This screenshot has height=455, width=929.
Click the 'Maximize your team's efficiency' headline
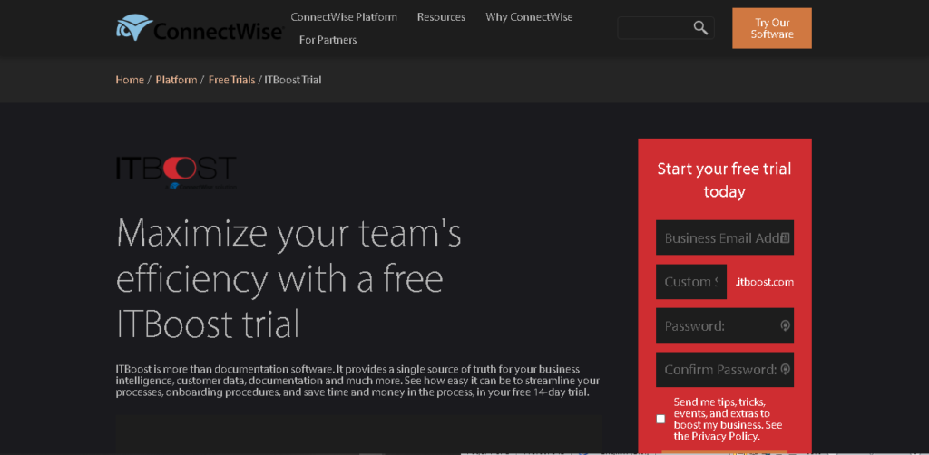(x=288, y=278)
